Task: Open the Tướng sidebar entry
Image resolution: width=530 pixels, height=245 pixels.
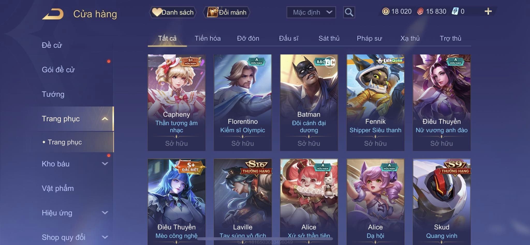Action: click(53, 94)
